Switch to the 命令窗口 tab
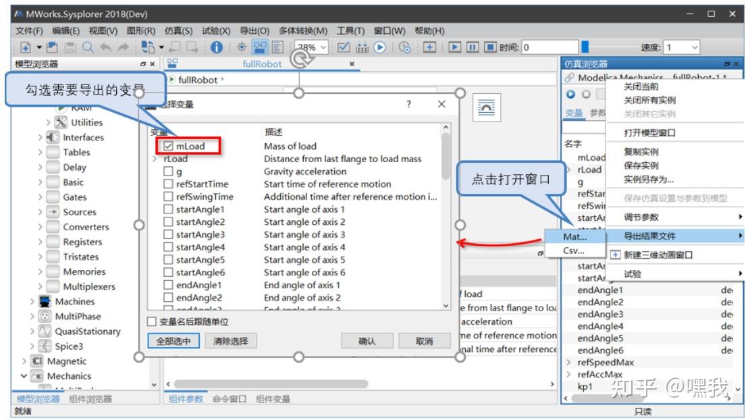 point(230,399)
